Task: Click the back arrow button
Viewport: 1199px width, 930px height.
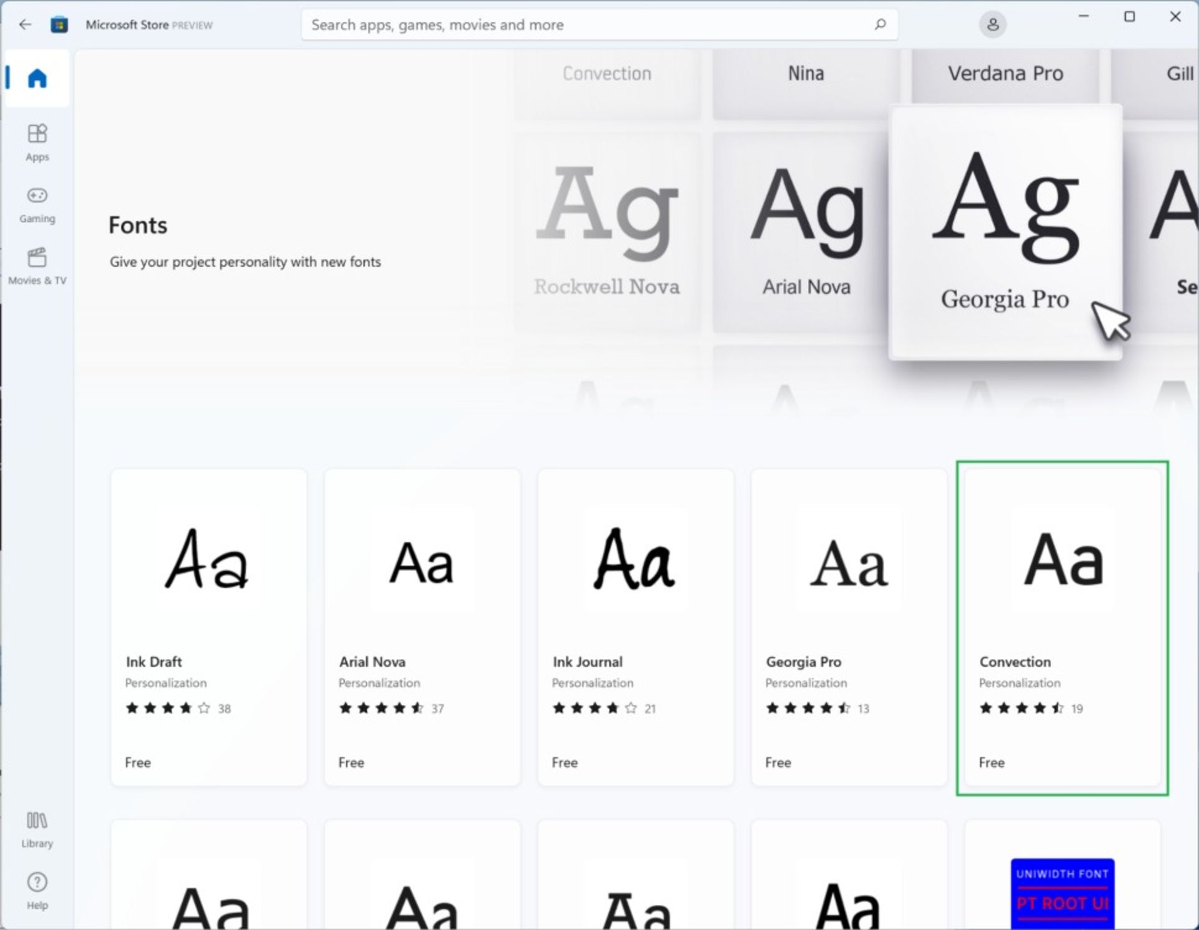Action: click(x=25, y=24)
